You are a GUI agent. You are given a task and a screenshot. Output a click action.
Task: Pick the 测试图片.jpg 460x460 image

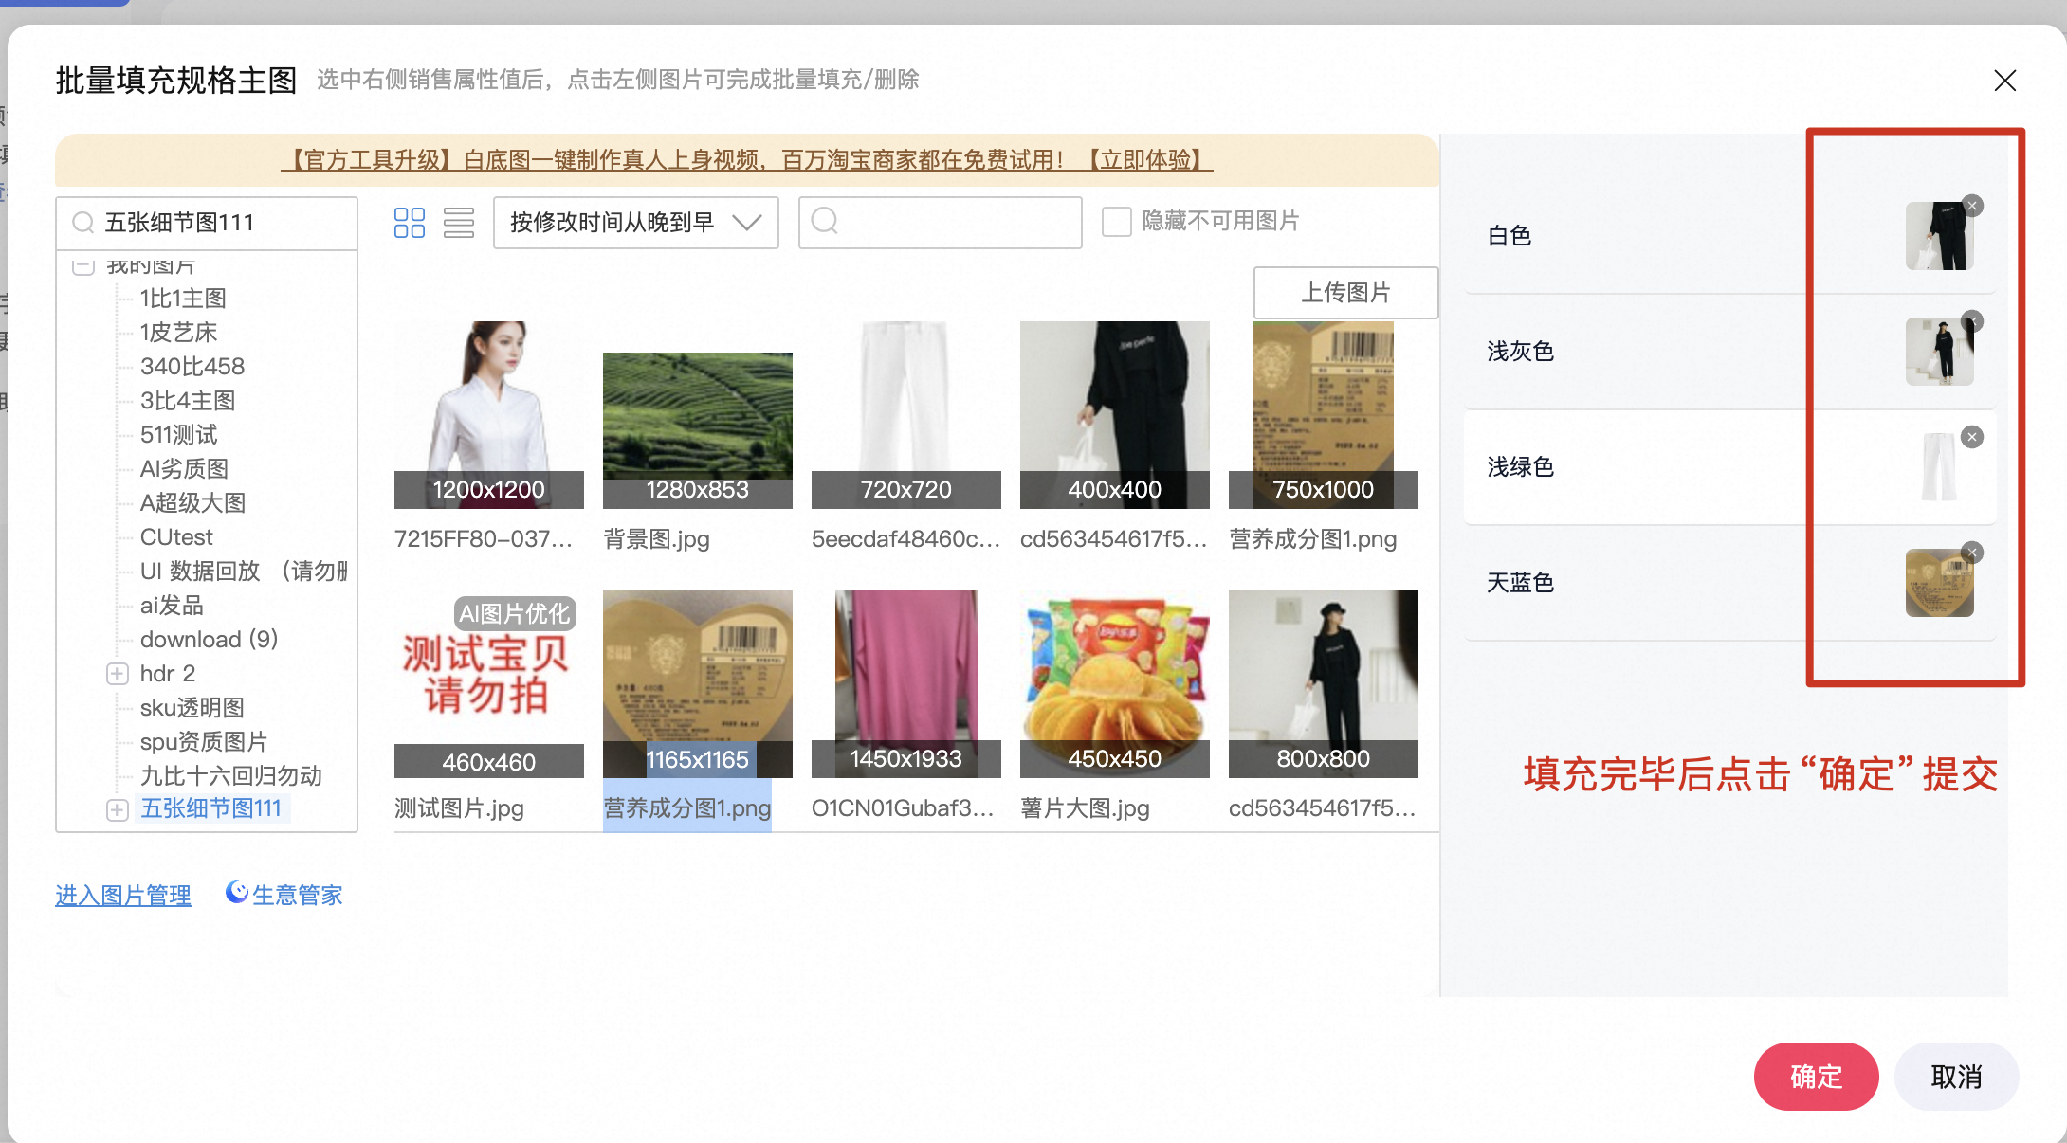pyautogui.click(x=489, y=684)
